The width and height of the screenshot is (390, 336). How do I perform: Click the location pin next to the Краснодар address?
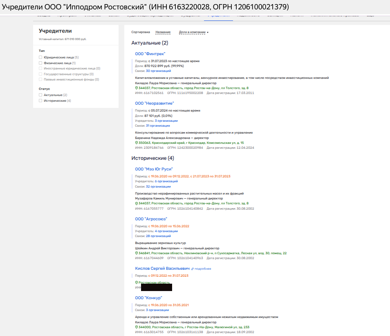pyautogui.click(x=137, y=143)
